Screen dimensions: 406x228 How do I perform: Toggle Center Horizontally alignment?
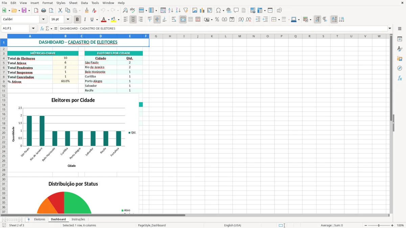(133, 20)
